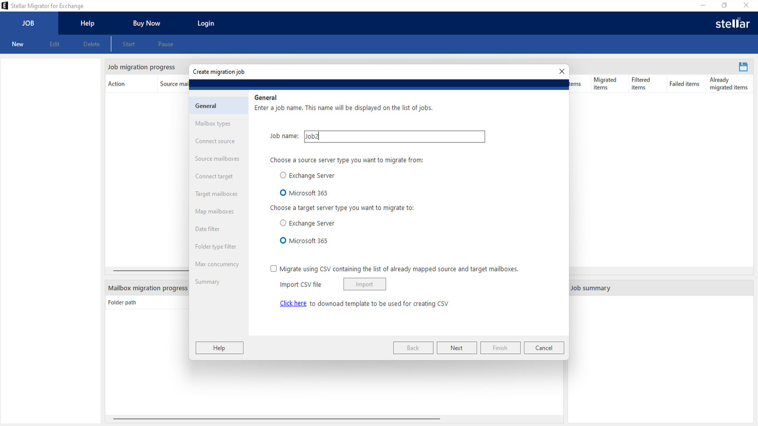
Task: Click New in the job toolbar
Action: point(18,44)
